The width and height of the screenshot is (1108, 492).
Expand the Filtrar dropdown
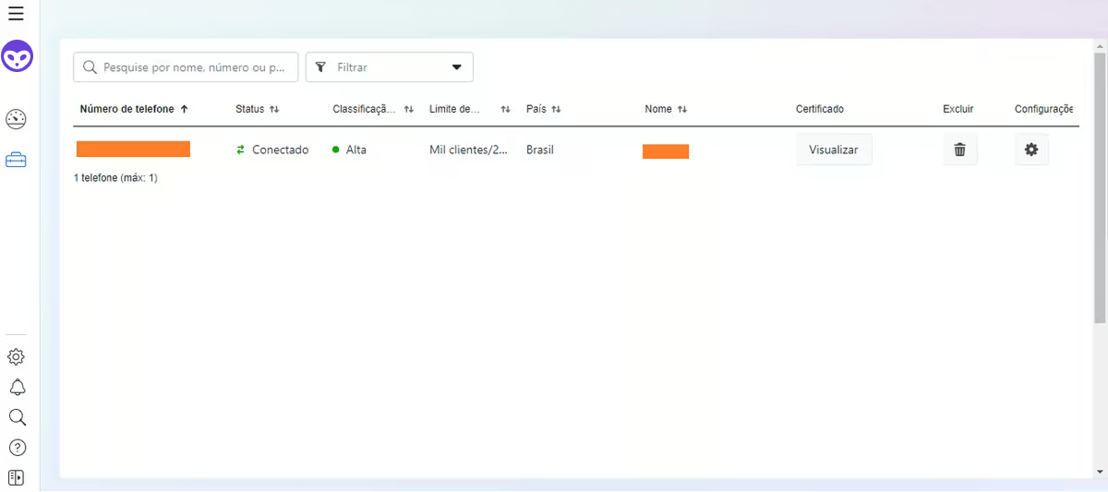(x=389, y=67)
